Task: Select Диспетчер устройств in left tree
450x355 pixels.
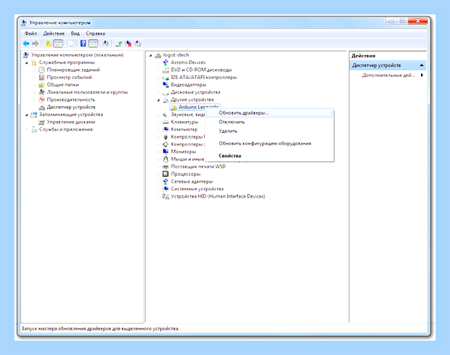Action: pyautogui.click(x=71, y=107)
